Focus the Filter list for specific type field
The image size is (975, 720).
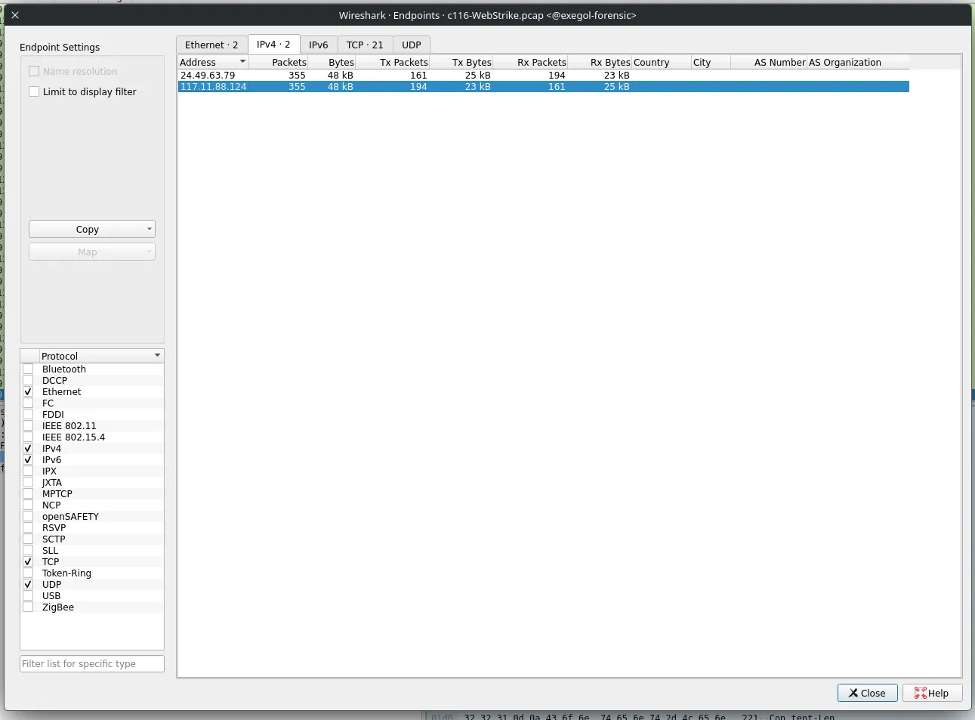click(92, 663)
